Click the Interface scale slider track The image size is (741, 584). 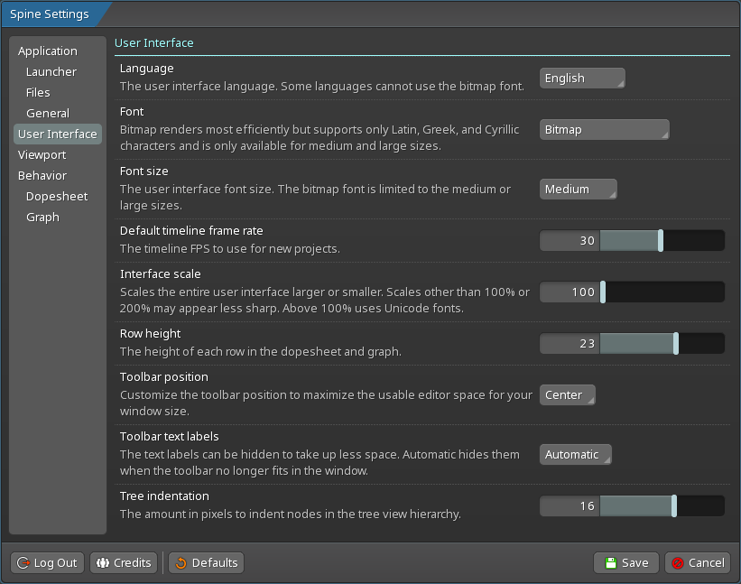[x=663, y=292]
